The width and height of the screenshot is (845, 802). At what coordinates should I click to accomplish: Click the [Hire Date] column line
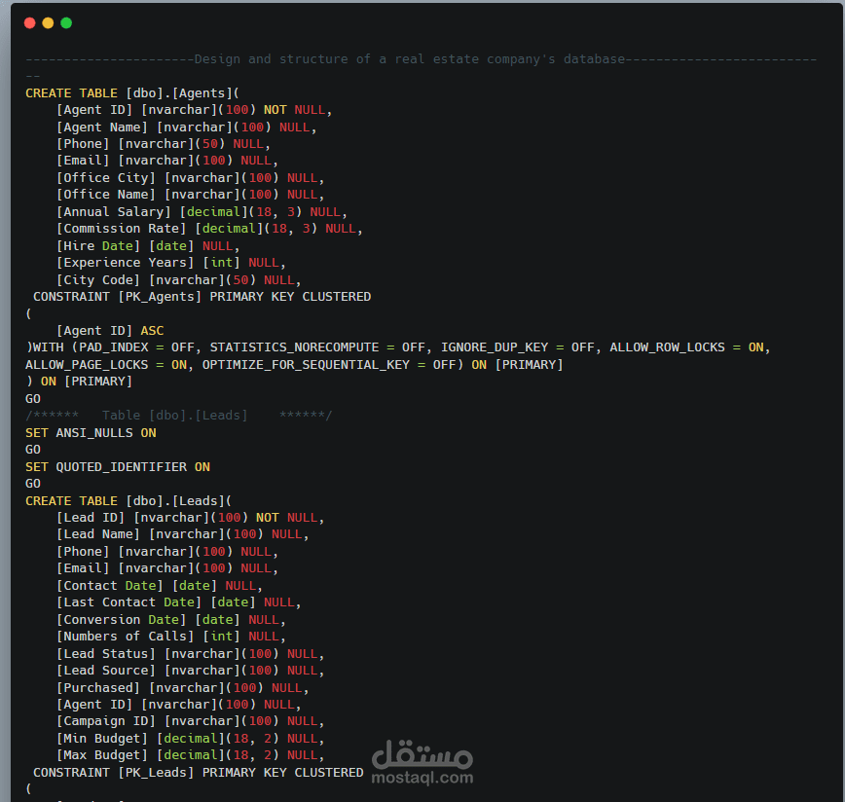point(148,246)
